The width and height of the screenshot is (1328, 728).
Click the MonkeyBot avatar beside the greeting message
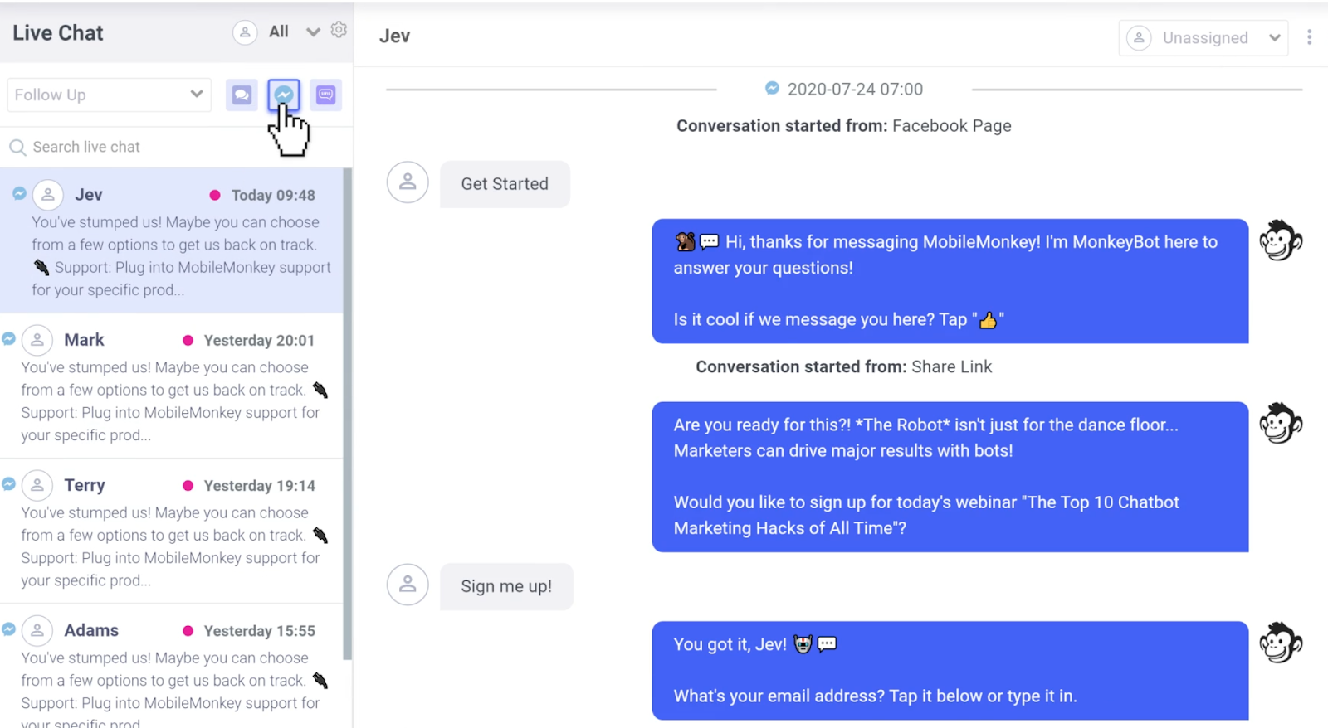tap(1281, 240)
